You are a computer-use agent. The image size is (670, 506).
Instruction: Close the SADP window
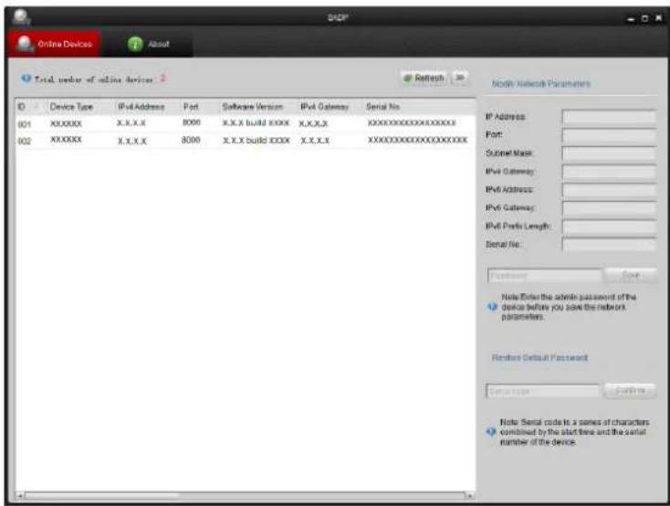click(x=658, y=18)
